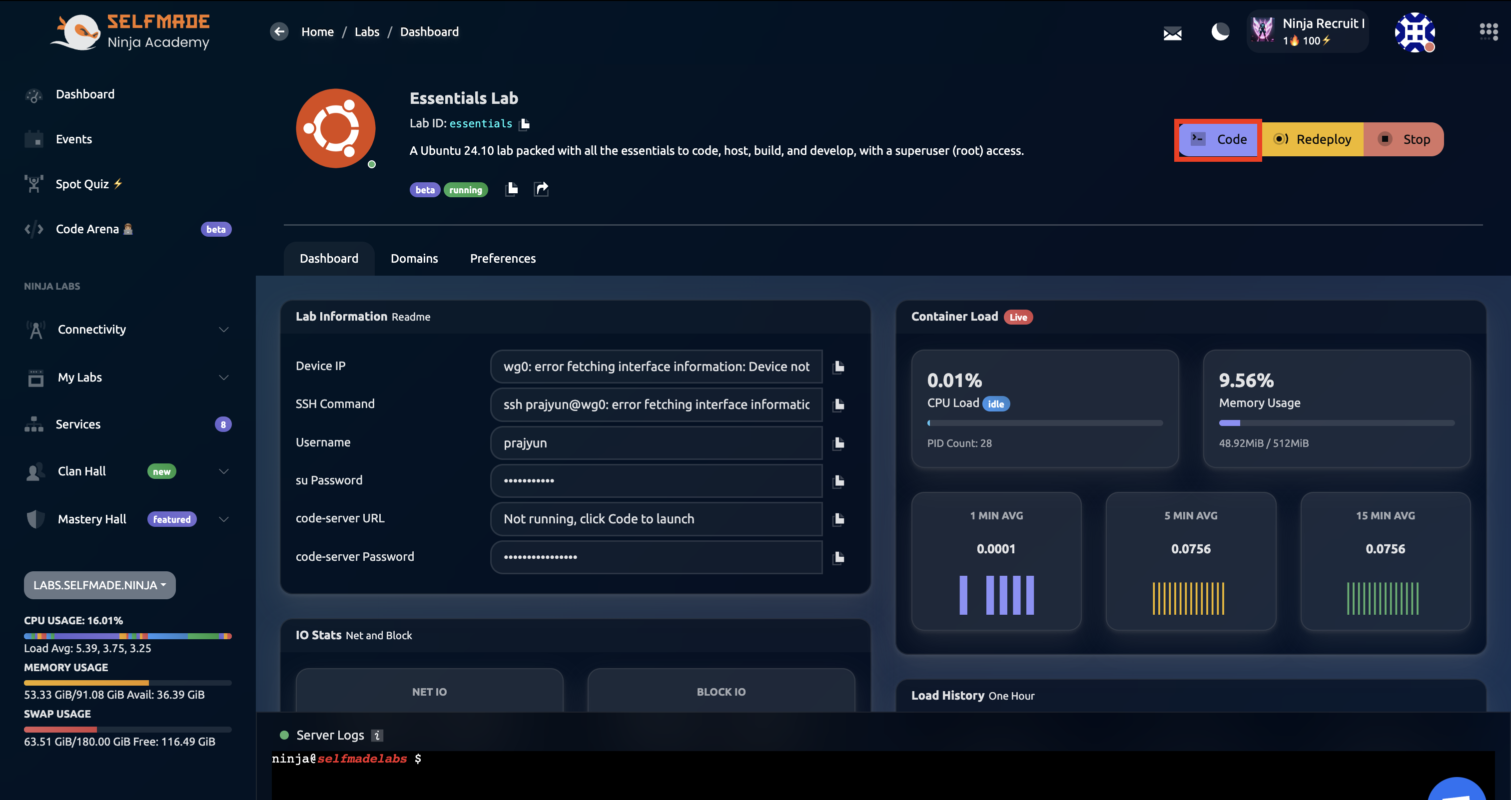This screenshot has width=1511, height=800.
Task: Click the Services count badge 8
Action: click(223, 424)
